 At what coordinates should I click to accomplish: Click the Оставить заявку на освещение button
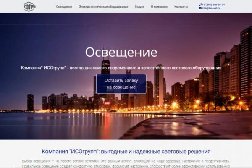pos(121,84)
